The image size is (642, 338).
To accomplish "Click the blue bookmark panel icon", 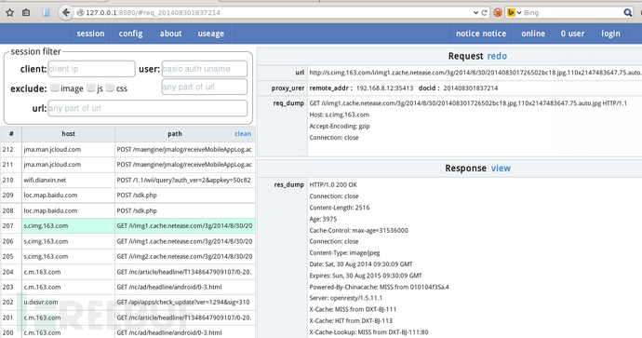I will (46, 13).
